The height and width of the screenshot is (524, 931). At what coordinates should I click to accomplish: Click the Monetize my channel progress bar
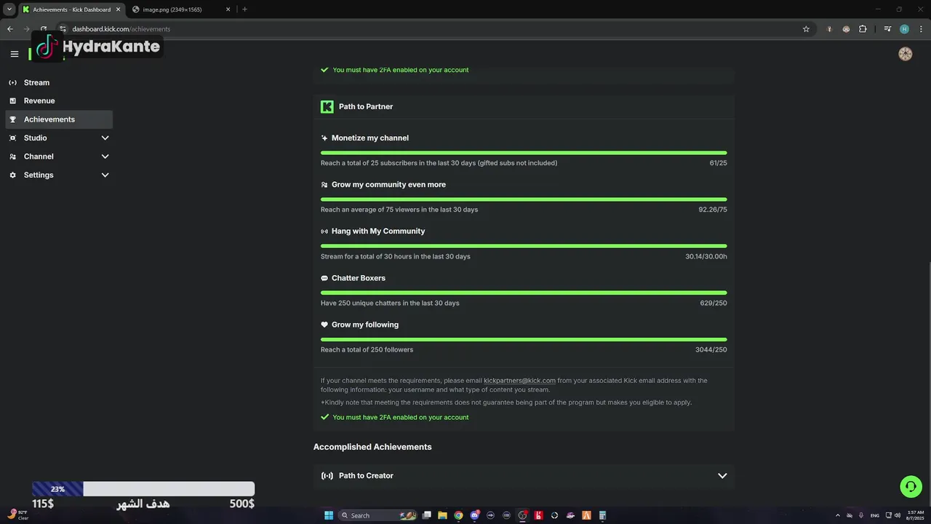pos(524,153)
